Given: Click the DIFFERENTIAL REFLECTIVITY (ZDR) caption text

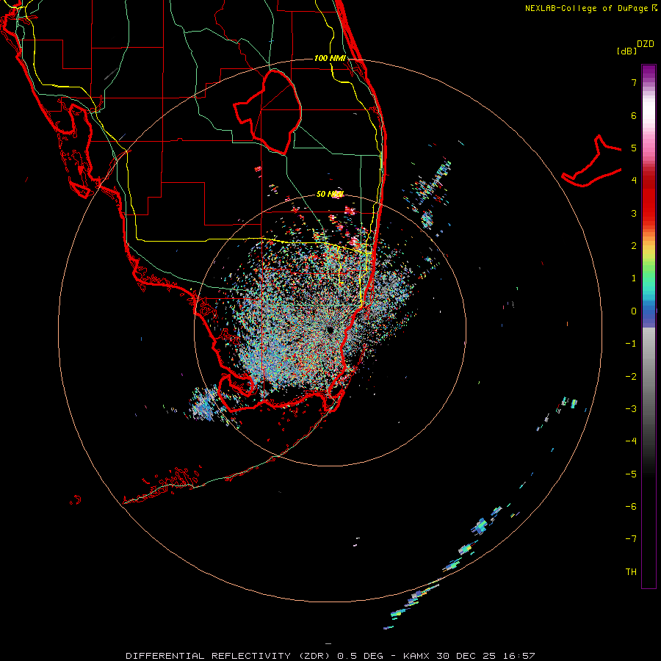Looking at the screenshot, I should [x=229, y=656].
